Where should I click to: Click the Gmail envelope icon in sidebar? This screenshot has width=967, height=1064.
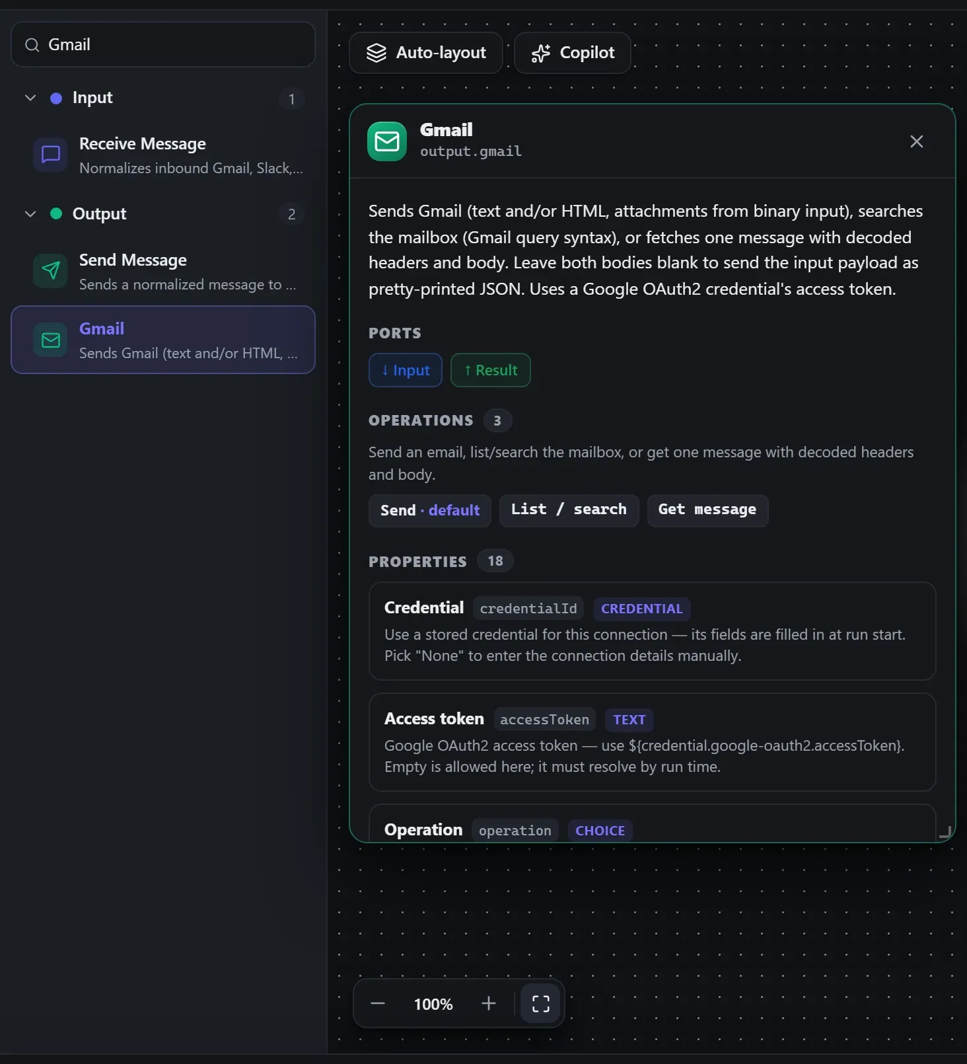(x=50, y=340)
